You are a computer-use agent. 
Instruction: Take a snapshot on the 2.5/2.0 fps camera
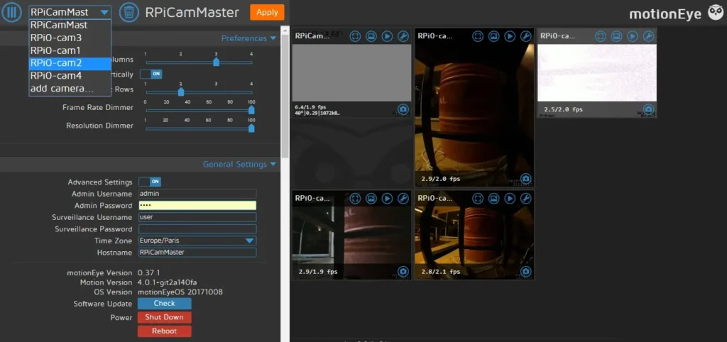[x=648, y=109]
